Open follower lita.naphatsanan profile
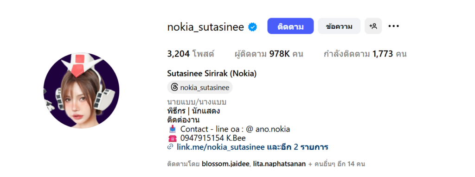Viewport: 475px width, 177px height. [279, 164]
